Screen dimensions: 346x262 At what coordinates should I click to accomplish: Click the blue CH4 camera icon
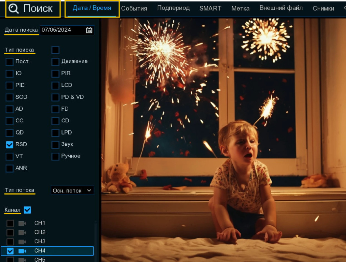pos(22,251)
